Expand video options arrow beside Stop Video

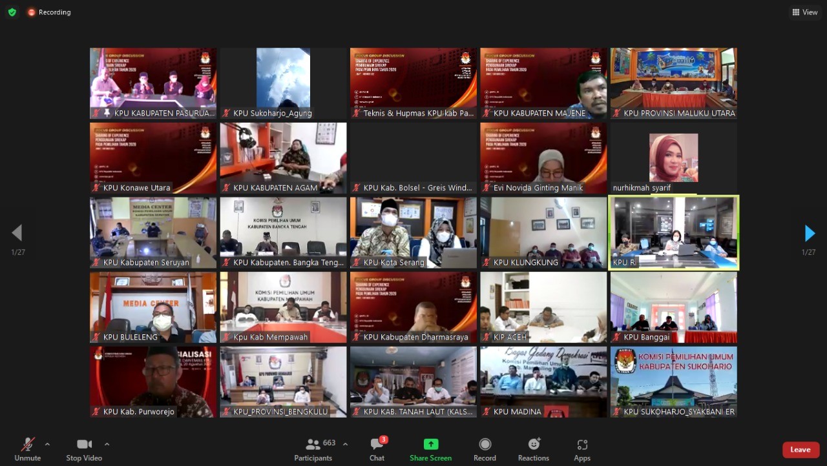pos(107,444)
